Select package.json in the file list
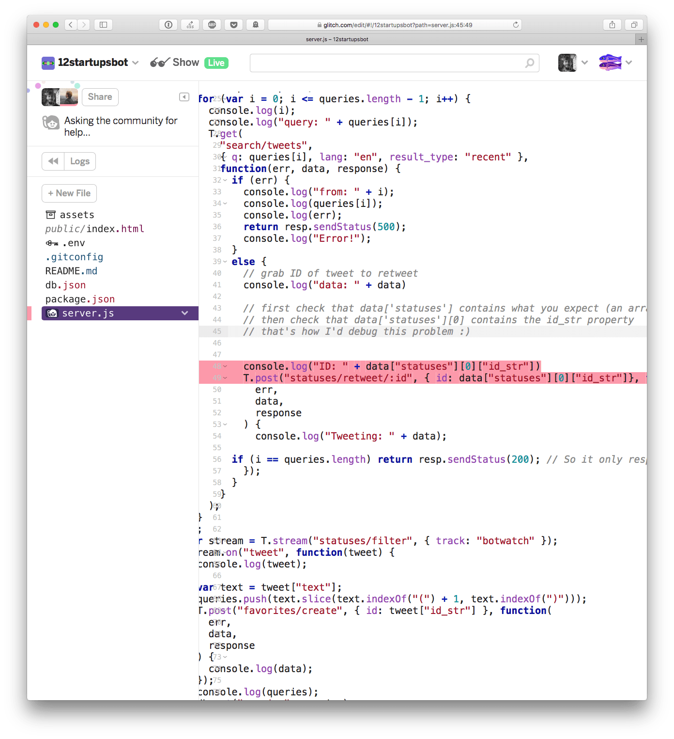The width and height of the screenshot is (674, 739). [x=80, y=299]
